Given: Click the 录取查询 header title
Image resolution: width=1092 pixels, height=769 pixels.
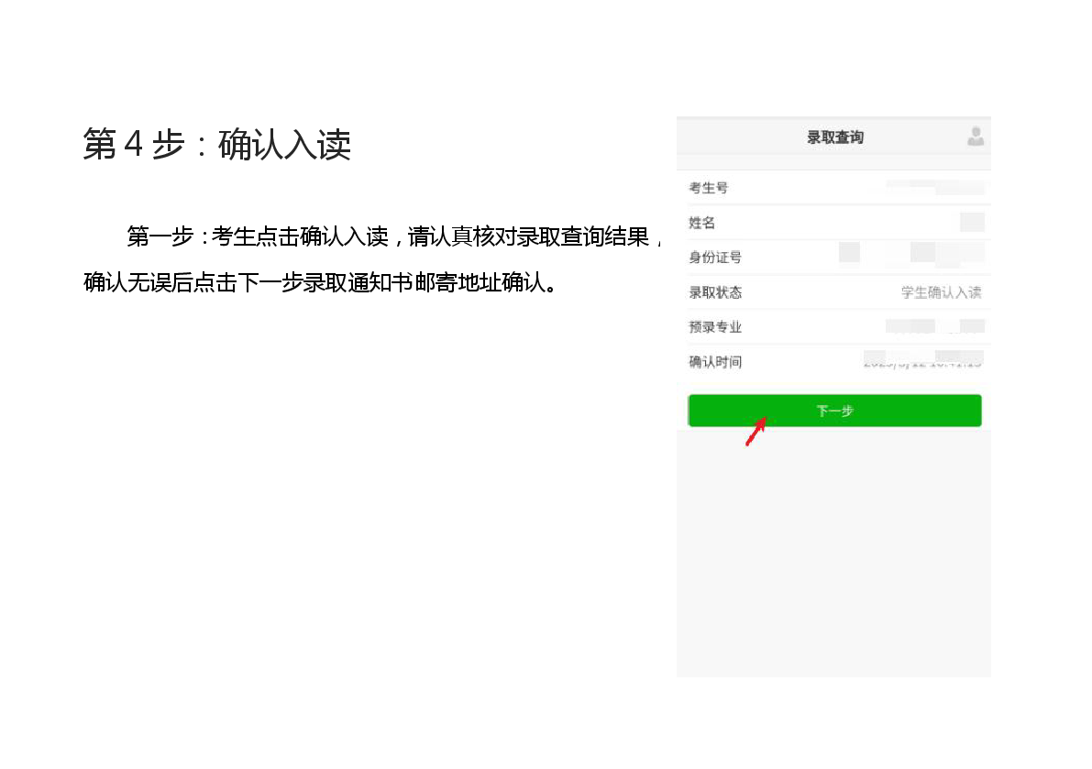Looking at the screenshot, I should coord(834,137).
